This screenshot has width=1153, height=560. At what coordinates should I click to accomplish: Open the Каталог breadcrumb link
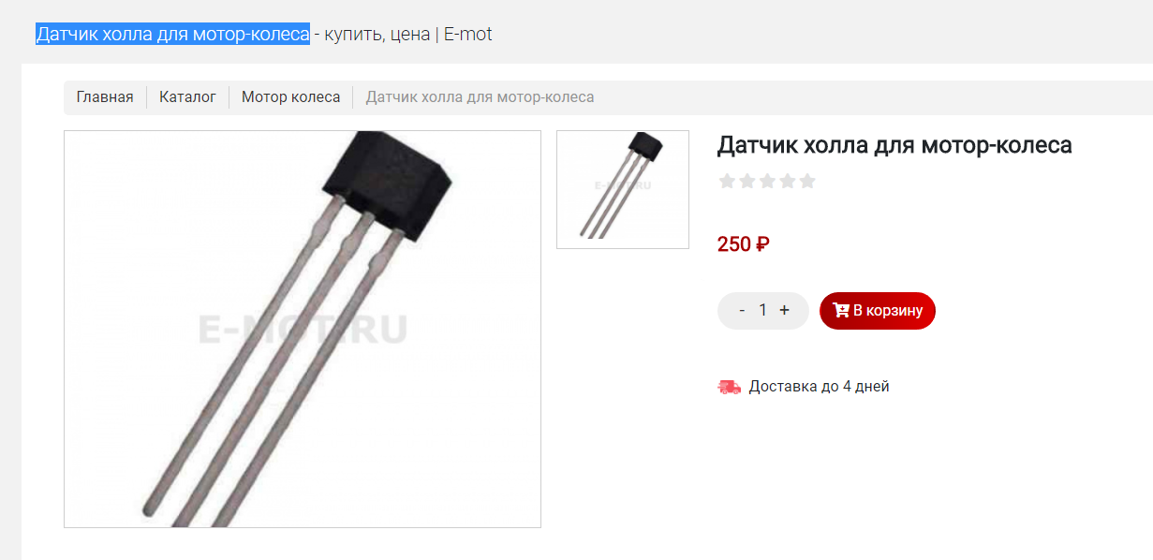pyautogui.click(x=187, y=97)
